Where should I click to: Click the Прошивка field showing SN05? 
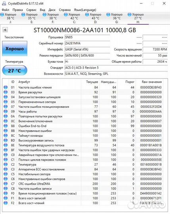click(x=87, y=37)
